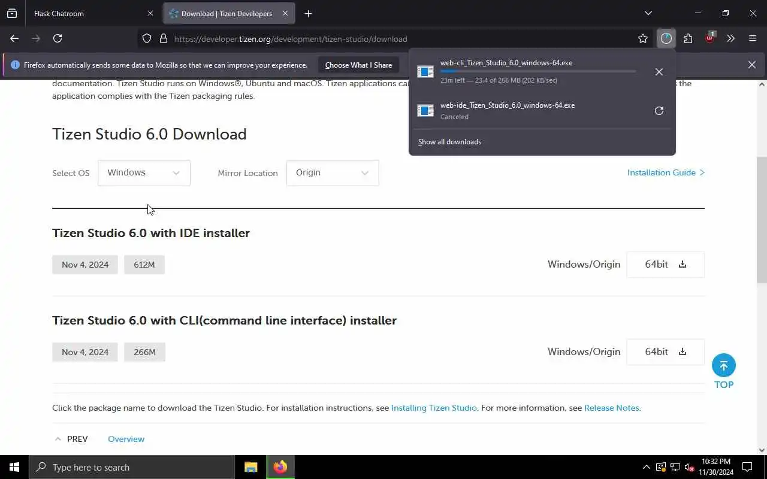Click the forward navigation arrow

(36, 38)
